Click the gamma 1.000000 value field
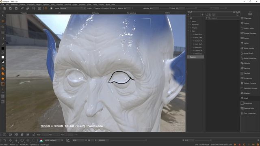260x146 pixels. tap(103, 140)
